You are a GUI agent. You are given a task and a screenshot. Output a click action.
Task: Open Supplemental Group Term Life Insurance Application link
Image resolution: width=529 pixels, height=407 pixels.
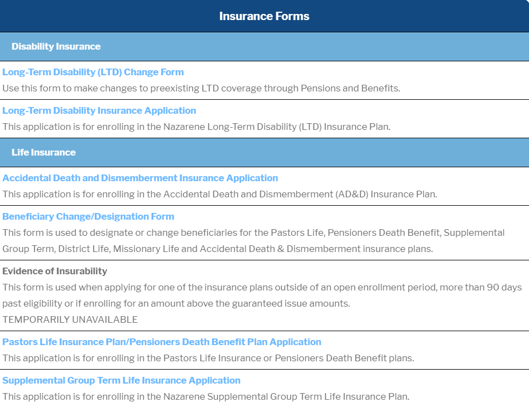point(121,380)
